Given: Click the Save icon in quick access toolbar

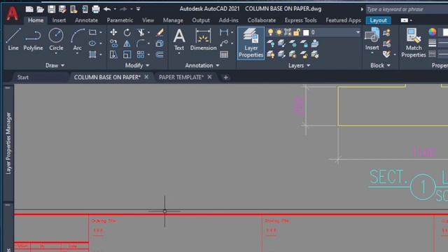Looking at the screenshot, I should point(51,9).
